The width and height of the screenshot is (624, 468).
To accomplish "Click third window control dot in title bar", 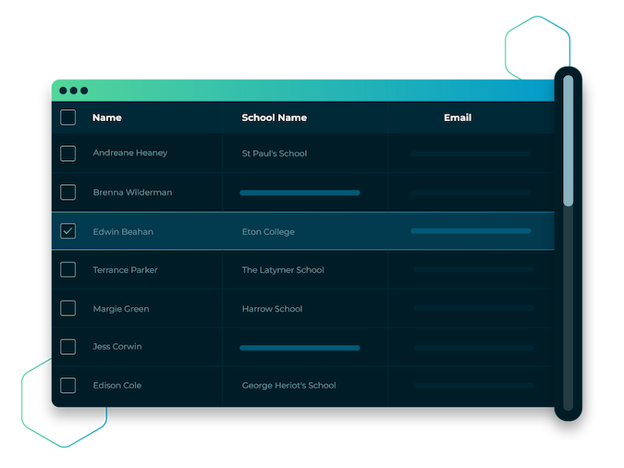I will pos(84,91).
